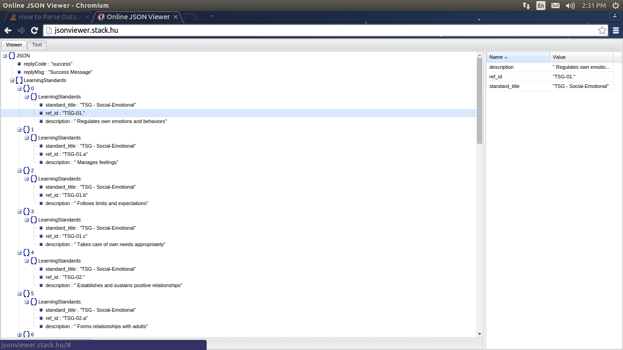The image size is (623, 350).
Task: Collapse LearningStandards object under item 3
Action: tap(27, 220)
